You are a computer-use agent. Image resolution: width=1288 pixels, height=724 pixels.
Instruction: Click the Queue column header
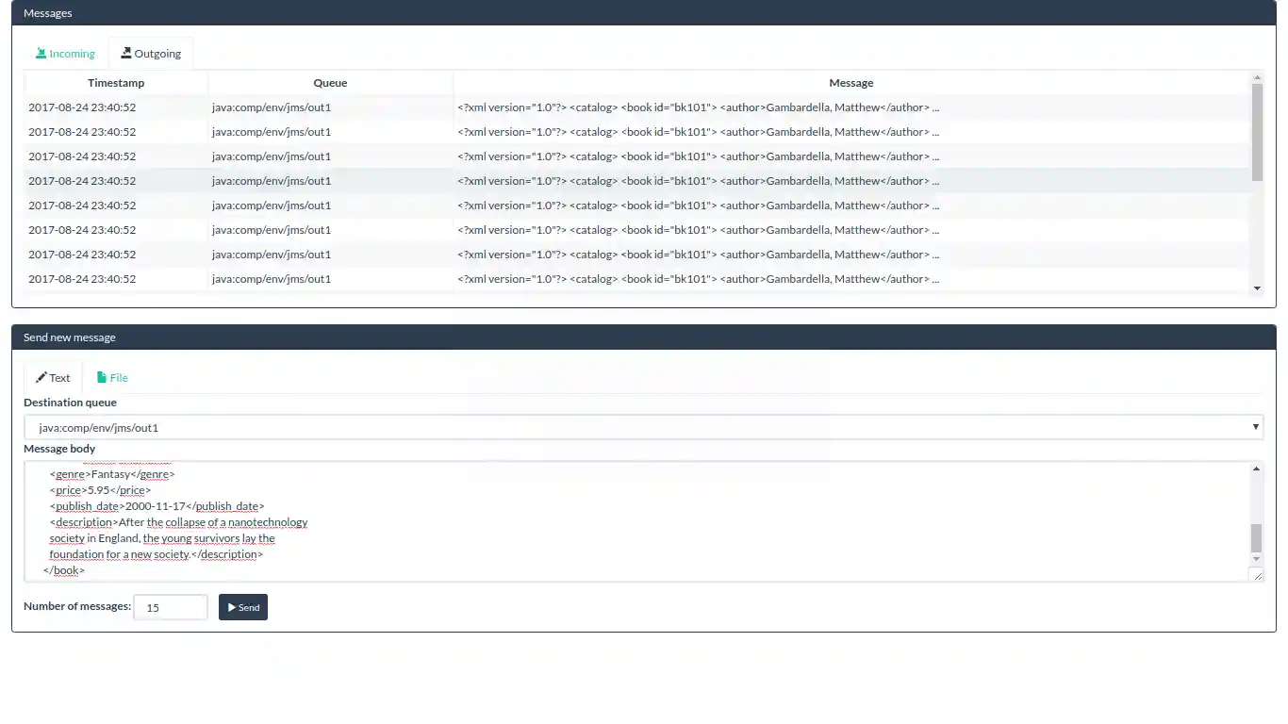pos(330,82)
